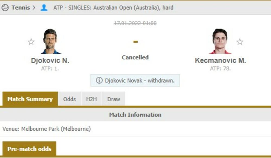Select the Match Summary tab
The width and height of the screenshot is (271, 158).
[x=30, y=99]
